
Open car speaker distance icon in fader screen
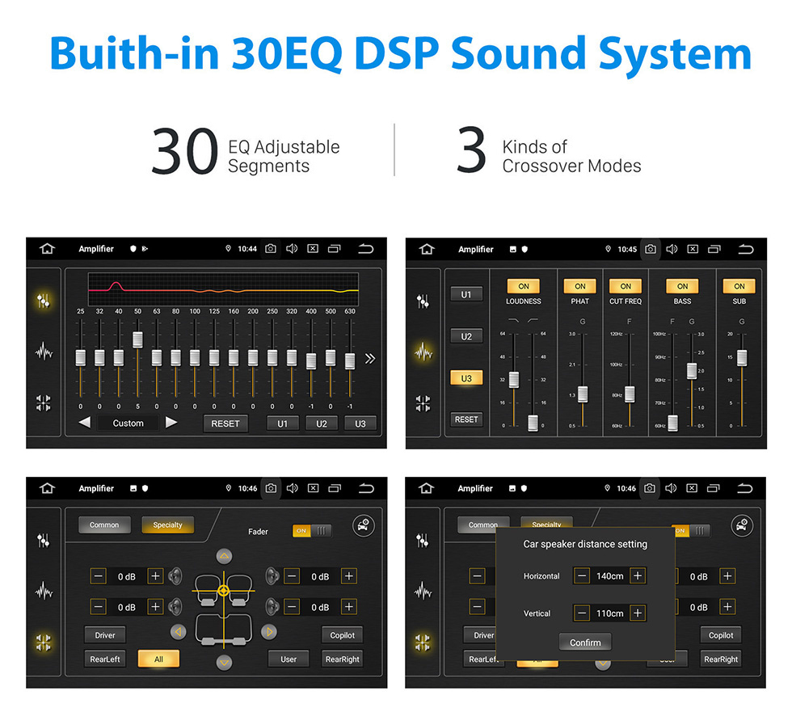coord(363,526)
